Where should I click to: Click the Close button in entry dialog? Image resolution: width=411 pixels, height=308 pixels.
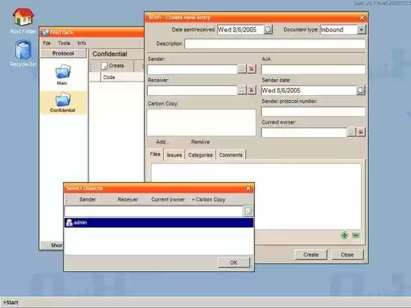point(347,255)
